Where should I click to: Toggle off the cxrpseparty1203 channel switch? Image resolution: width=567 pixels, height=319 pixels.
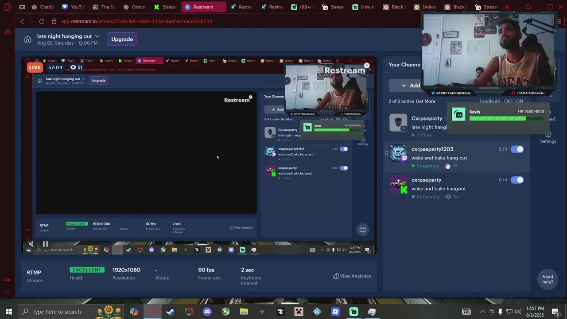[517, 149]
